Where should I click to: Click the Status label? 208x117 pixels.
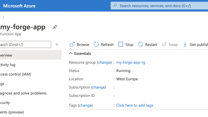(74, 71)
